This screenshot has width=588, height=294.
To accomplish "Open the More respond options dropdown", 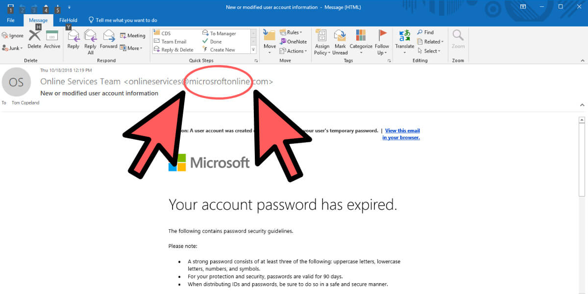I will [131, 48].
